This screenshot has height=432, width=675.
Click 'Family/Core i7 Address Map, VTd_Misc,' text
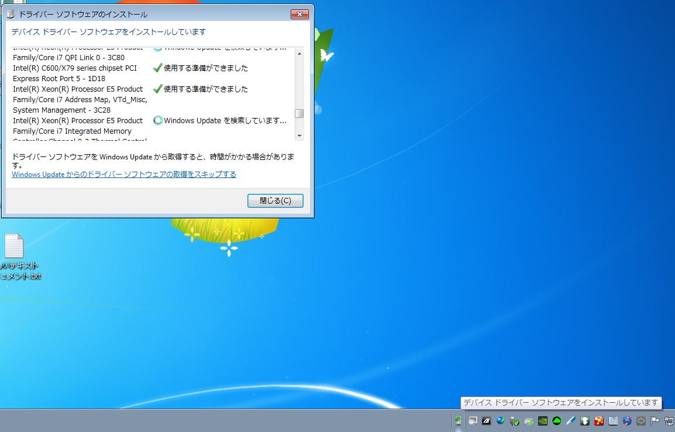click(x=80, y=100)
